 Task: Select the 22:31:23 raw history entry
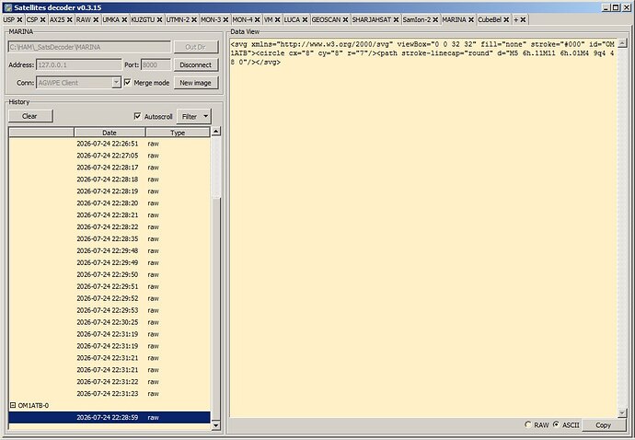click(x=110, y=394)
